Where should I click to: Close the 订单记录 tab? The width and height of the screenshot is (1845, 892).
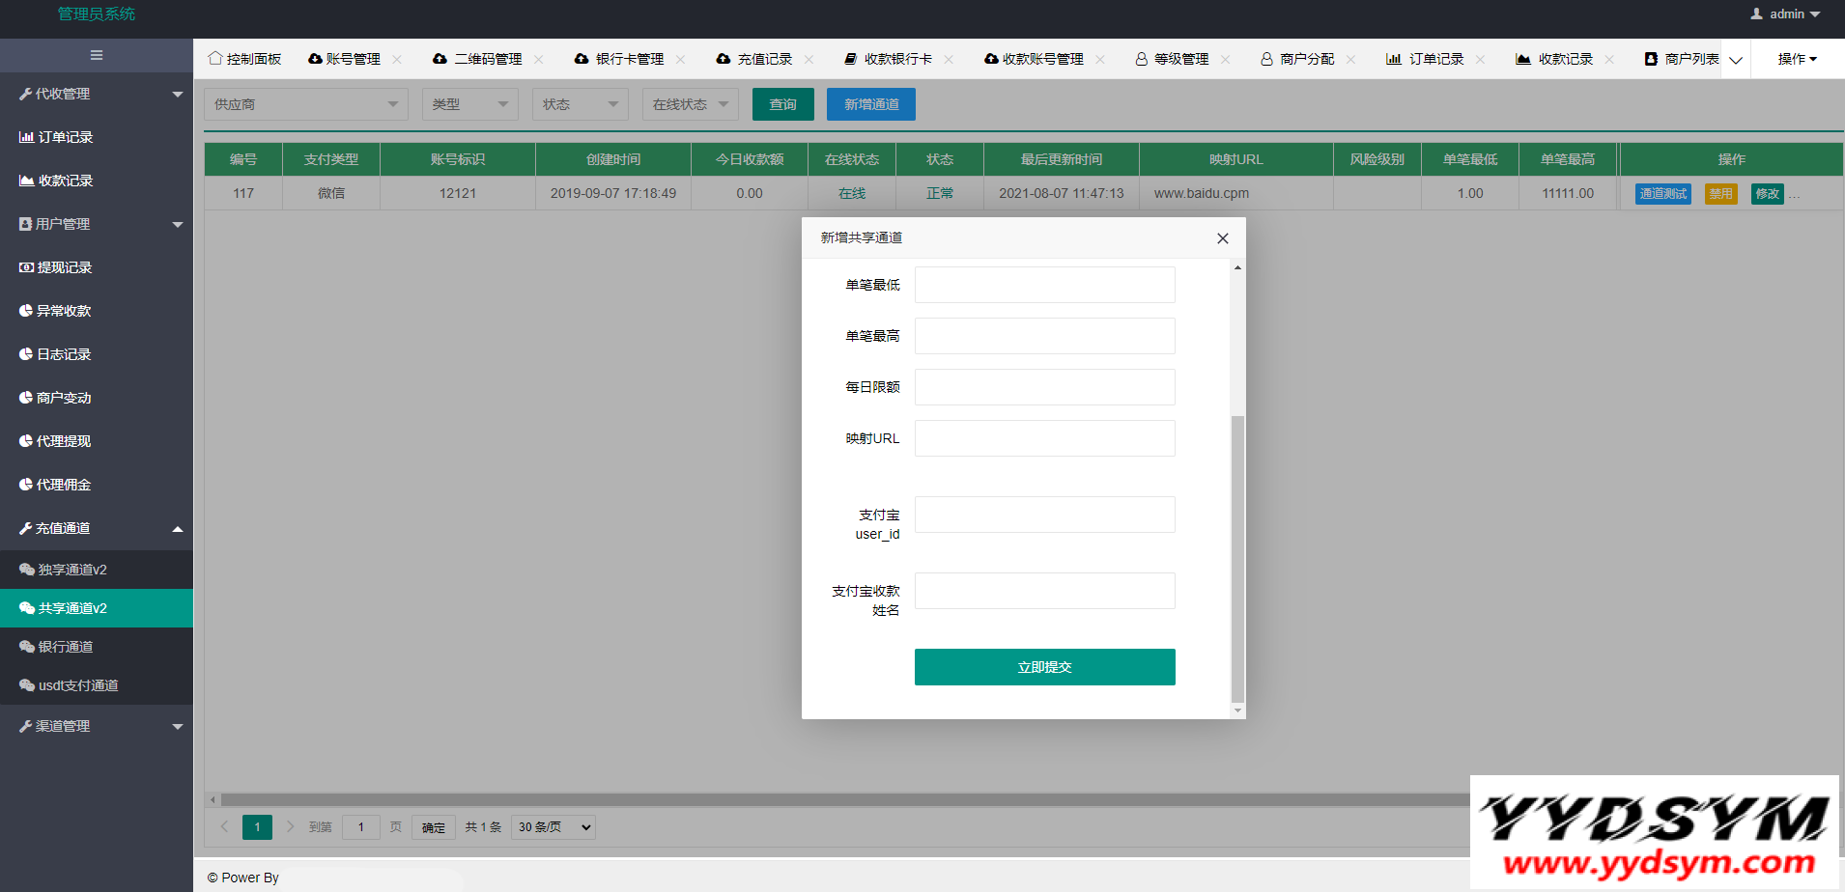tap(1481, 59)
